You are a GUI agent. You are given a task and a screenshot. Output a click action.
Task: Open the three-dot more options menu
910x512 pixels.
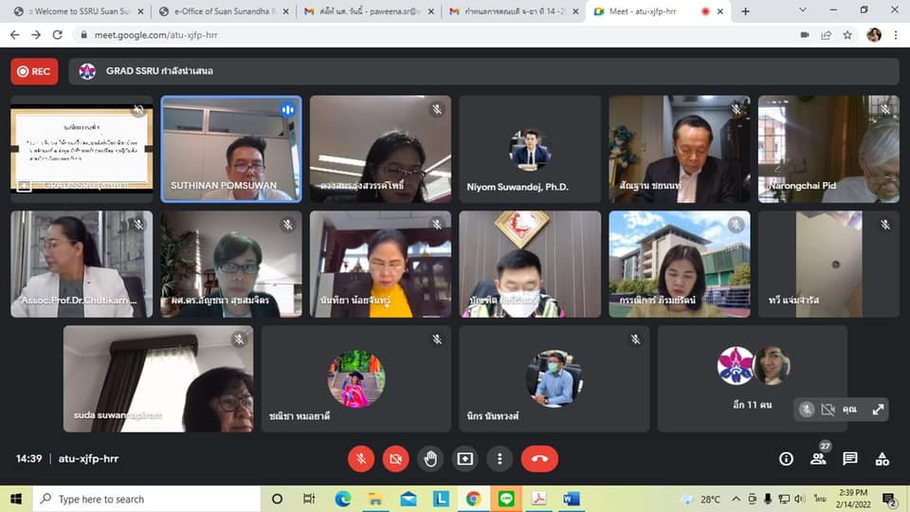click(x=500, y=459)
